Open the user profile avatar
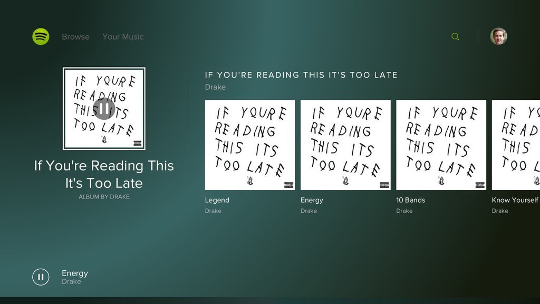540x304 pixels. click(x=498, y=36)
